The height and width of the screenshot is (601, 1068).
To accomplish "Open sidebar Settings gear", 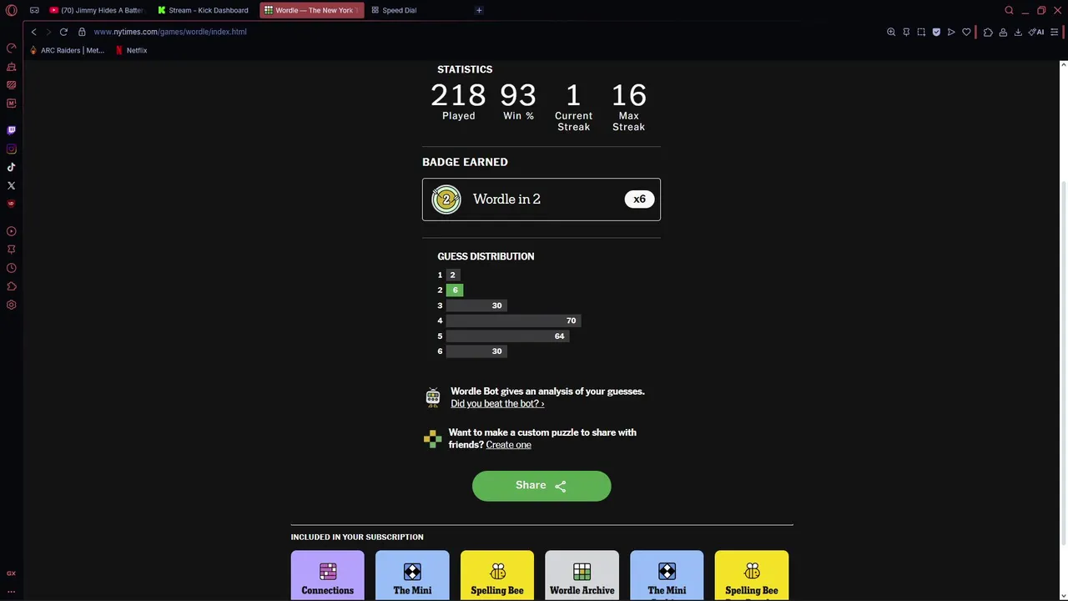I will point(12,305).
